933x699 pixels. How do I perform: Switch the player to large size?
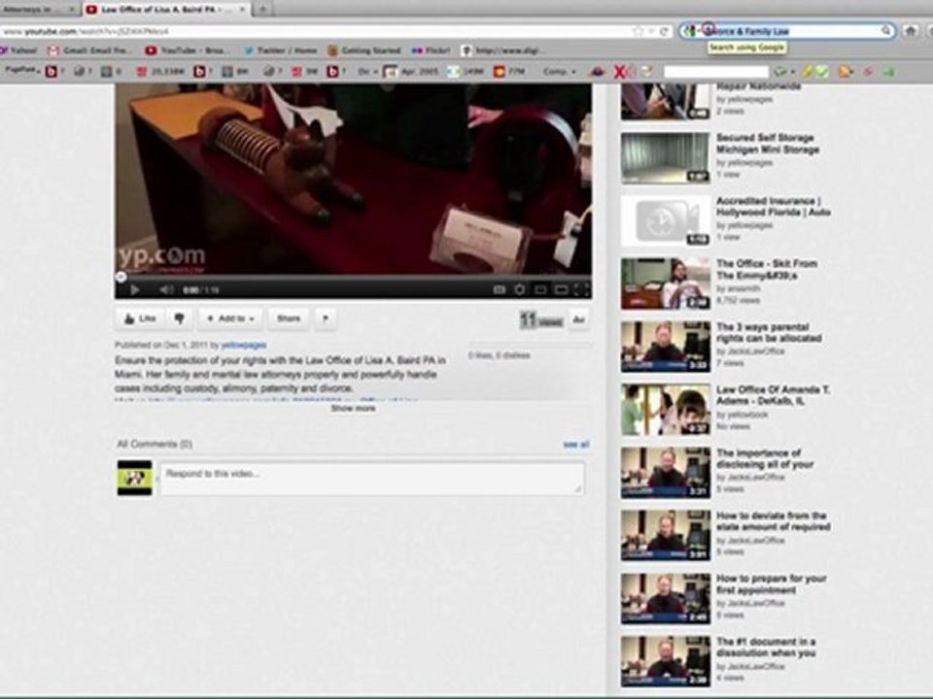point(561,289)
